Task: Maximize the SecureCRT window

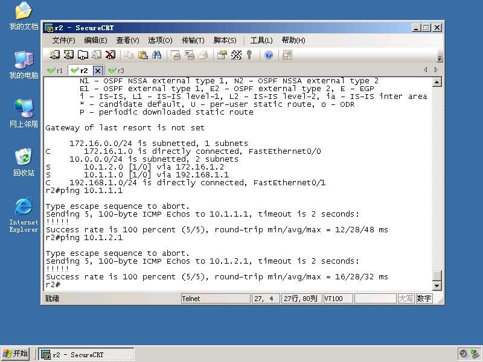Action: tap(426, 28)
